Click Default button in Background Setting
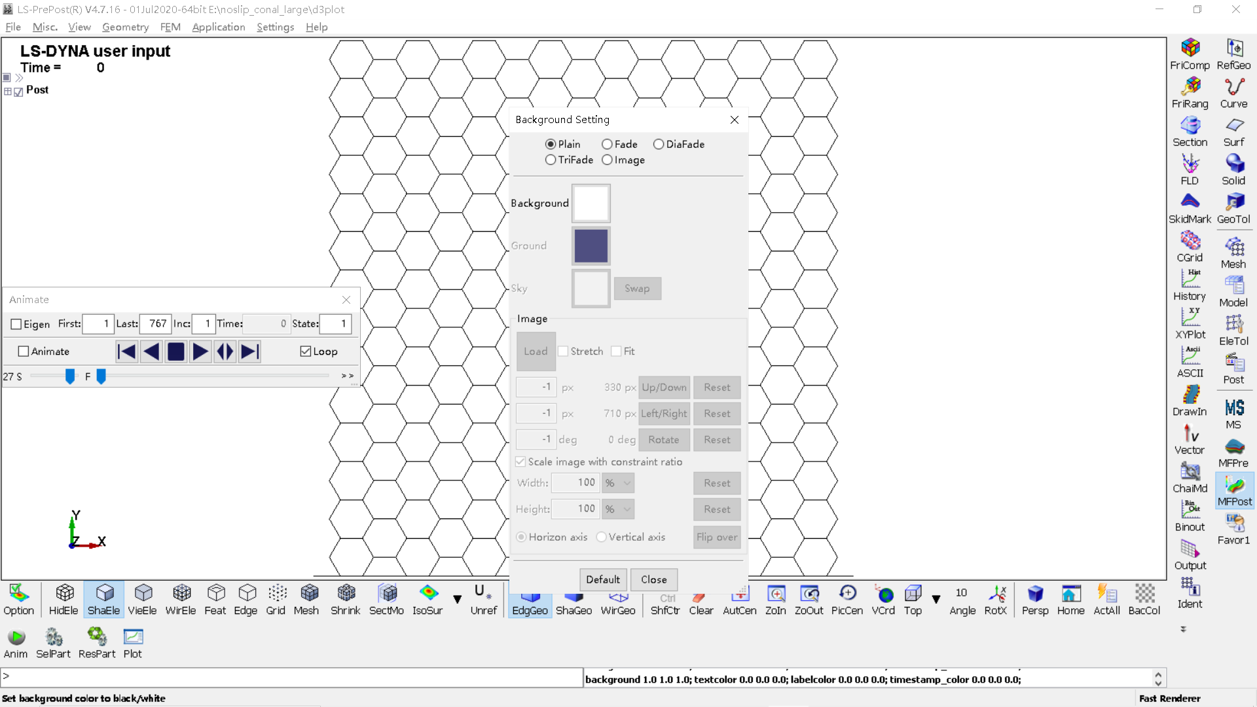 coord(602,579)
